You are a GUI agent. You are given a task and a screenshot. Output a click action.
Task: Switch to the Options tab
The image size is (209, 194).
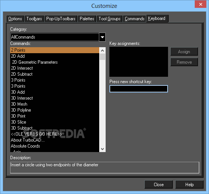[x=15, y=19]
